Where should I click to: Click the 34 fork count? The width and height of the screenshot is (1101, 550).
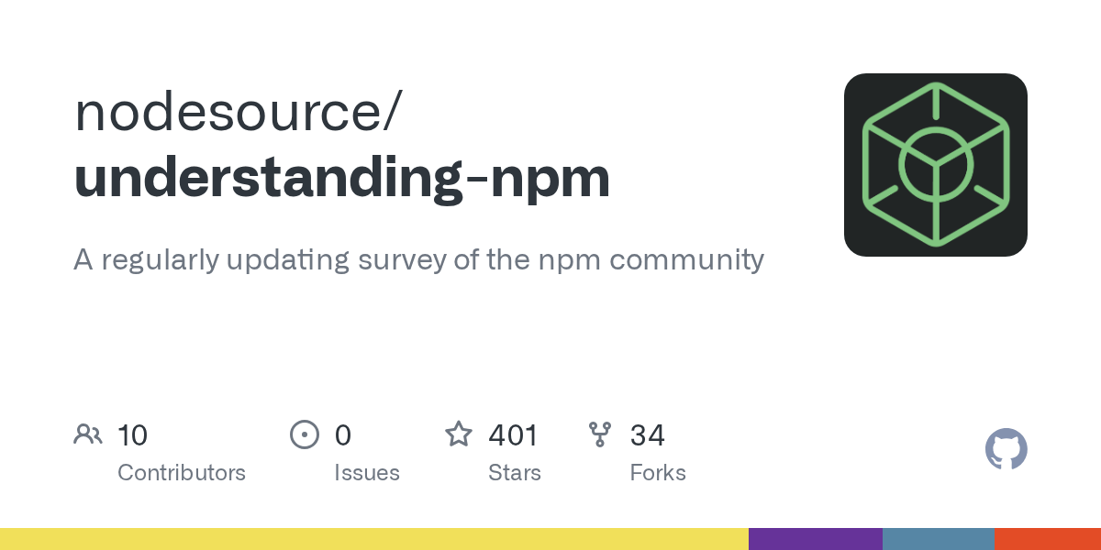(647, 434)
